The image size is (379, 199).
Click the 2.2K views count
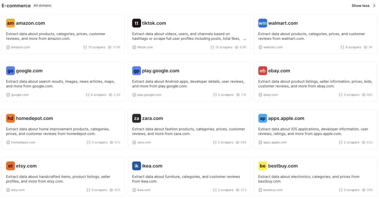point(117,95)
